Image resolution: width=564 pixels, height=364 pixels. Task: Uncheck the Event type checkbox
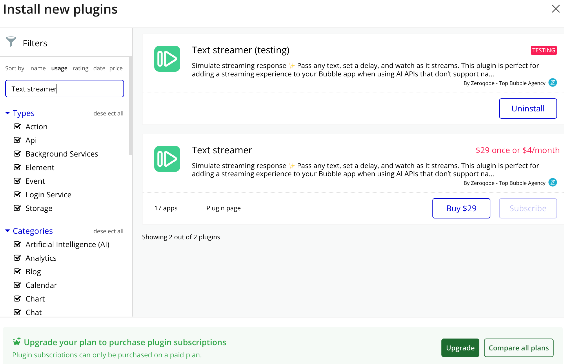tap(17, 181)
